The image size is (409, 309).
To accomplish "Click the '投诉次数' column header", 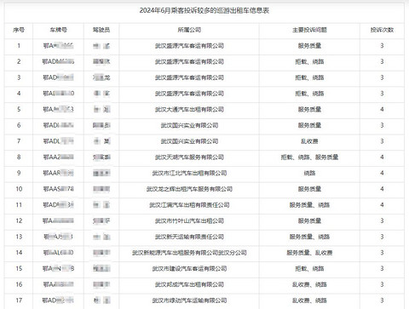I will point(382,30).
